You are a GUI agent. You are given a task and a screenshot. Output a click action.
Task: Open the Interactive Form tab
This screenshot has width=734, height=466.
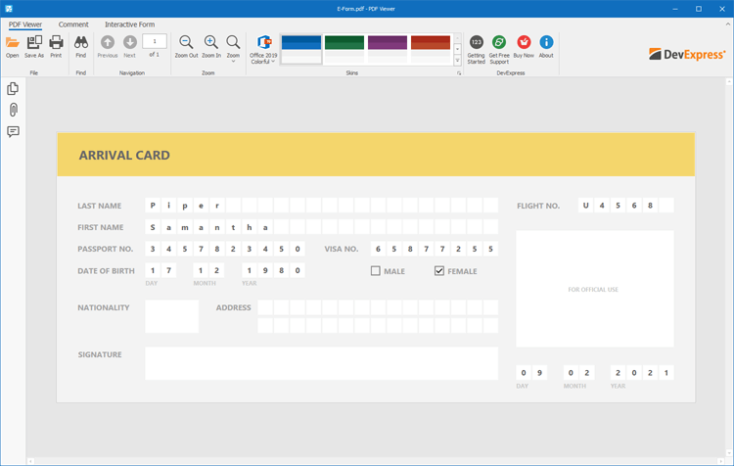click(x=129, y=24)
